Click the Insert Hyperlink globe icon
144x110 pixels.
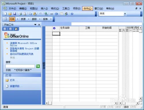click(x=46, y=14)
